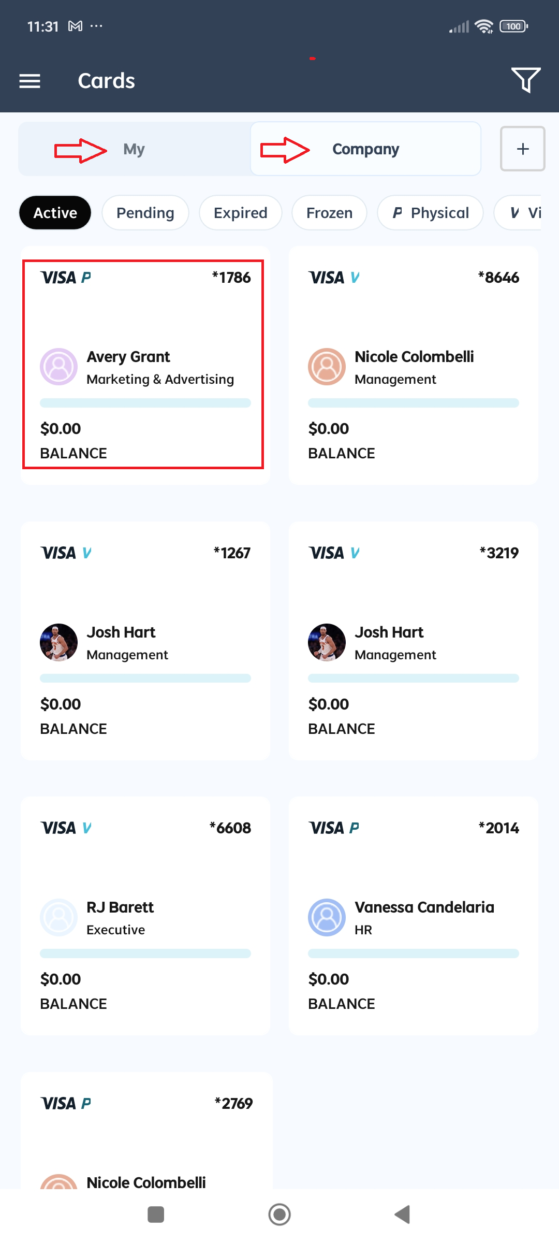Open the hamburger navigation menu
559x1243 pixels.
click(x=30, y=81)
